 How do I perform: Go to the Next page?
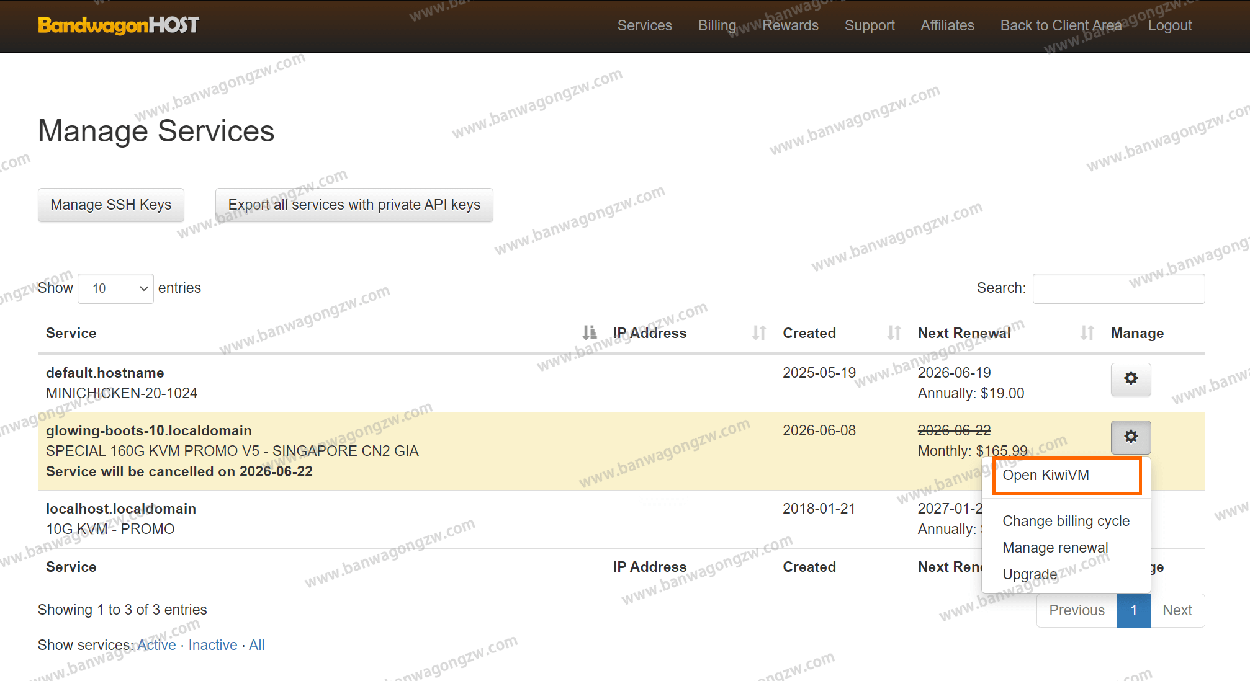1177,610
